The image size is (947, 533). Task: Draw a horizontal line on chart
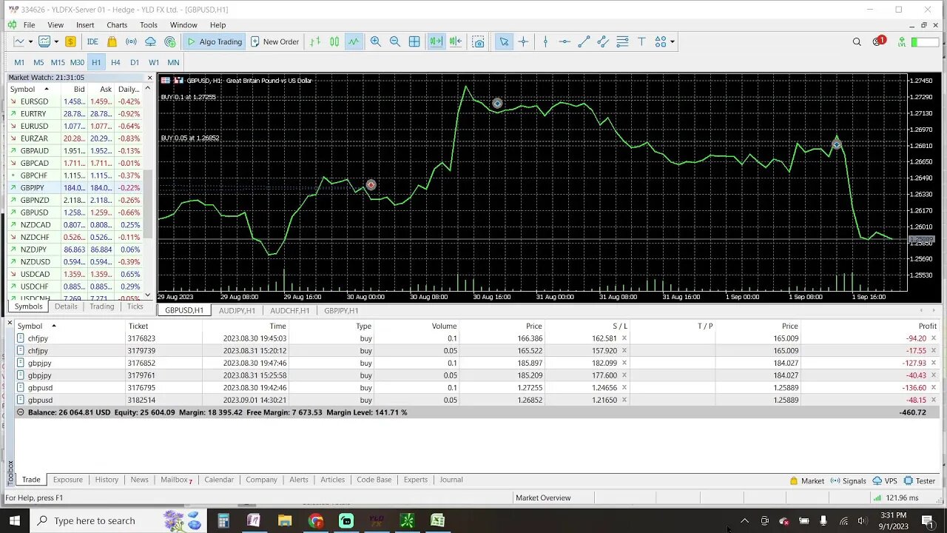pyautogui.click(x=565, y=41)
